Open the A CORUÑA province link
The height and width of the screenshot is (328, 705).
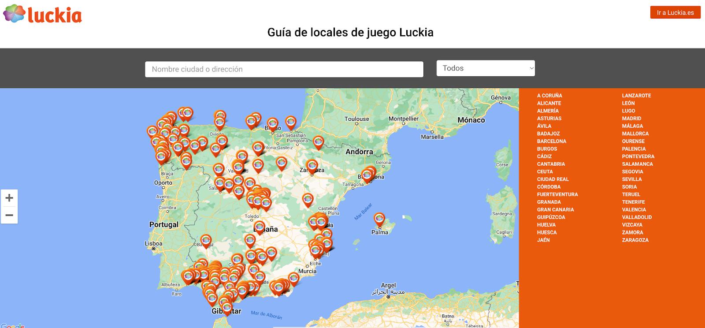(549, 96)
